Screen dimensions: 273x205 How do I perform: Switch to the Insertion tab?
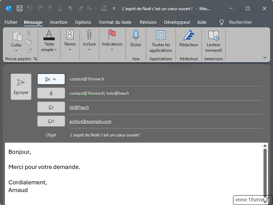point(58,22)
